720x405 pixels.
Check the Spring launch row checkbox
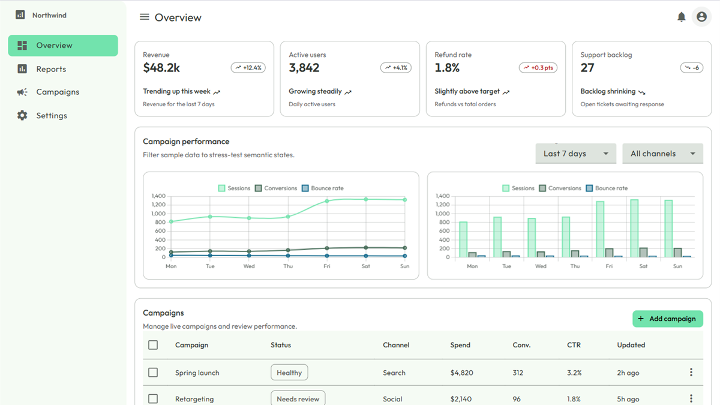(153, 373)
